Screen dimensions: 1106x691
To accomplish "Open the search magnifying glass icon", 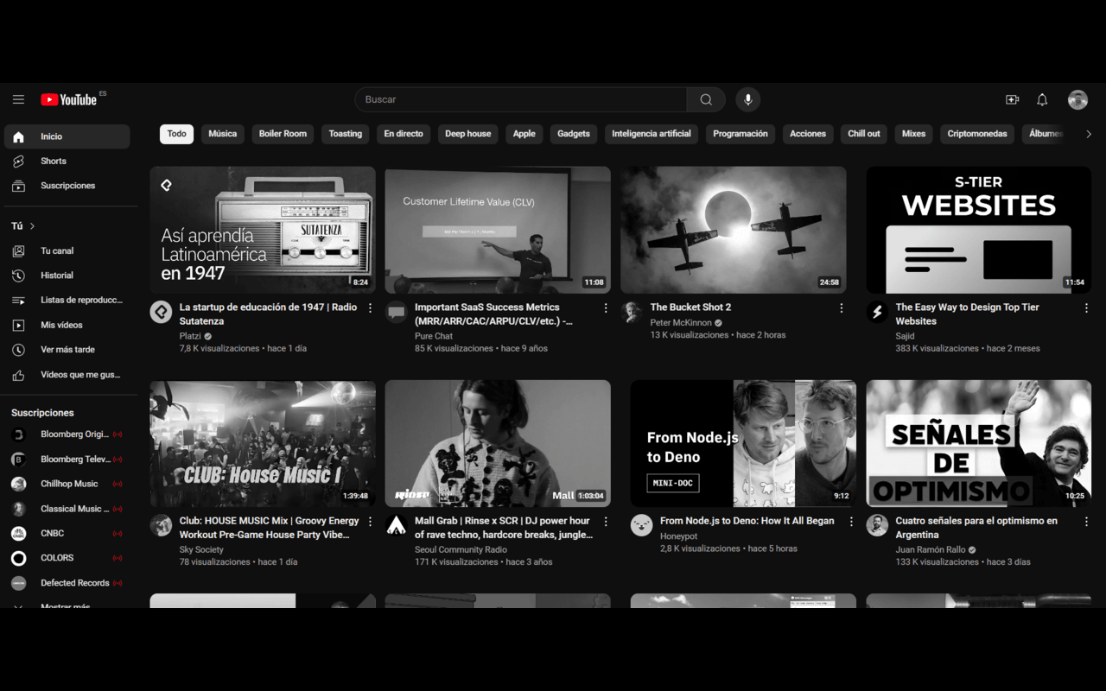I will point(706,99).
